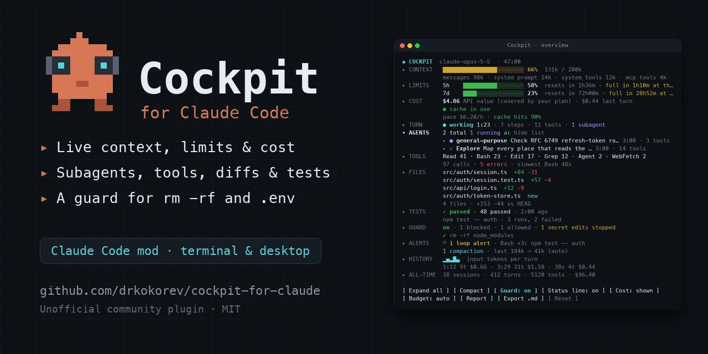Click the file src/api/login.ts

[x=470, y=188]
